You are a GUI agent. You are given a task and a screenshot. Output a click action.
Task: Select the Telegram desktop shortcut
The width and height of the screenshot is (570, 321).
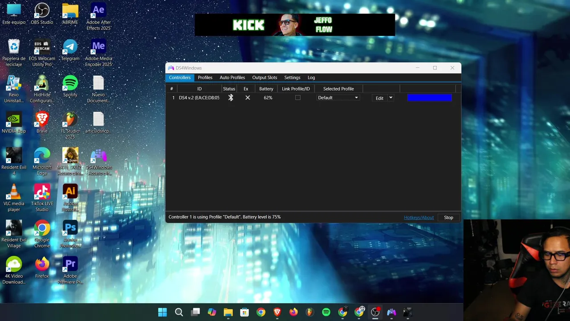(x=70, y=50)
